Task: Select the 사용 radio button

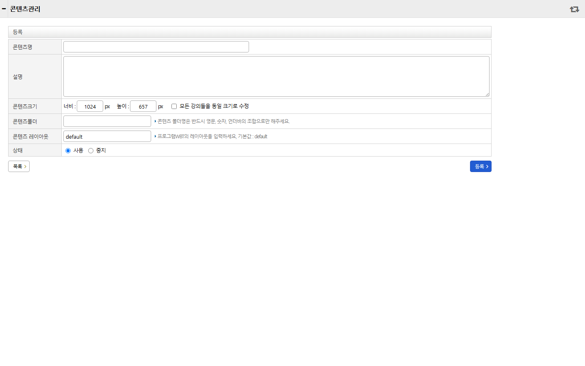Action: (x=68, y=150)
